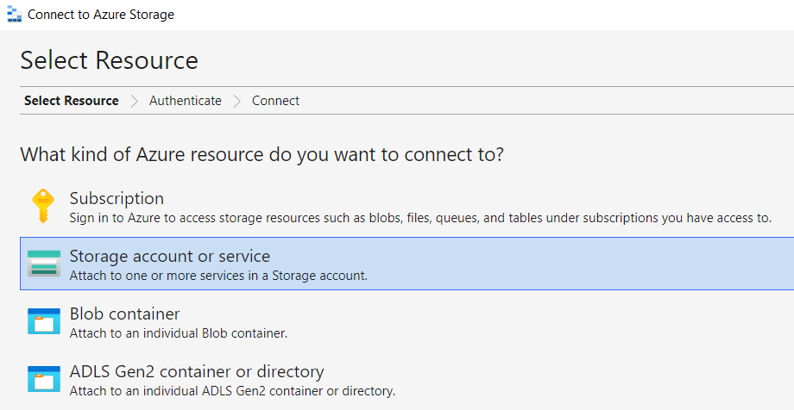Viewport: 794px width, 410px height.
Task: Open the Authenticate breadcrumb step
Action: (186, 101)
